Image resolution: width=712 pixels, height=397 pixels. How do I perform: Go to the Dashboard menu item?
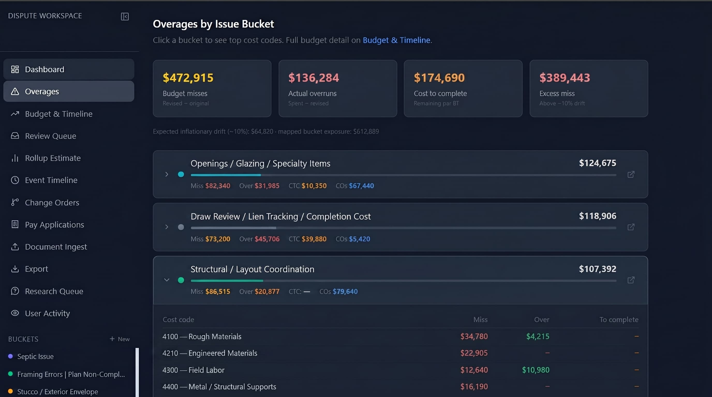tap(69, 69)
